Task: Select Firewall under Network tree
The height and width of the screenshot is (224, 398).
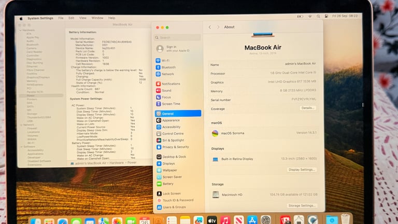Action: tap(32, 129)
